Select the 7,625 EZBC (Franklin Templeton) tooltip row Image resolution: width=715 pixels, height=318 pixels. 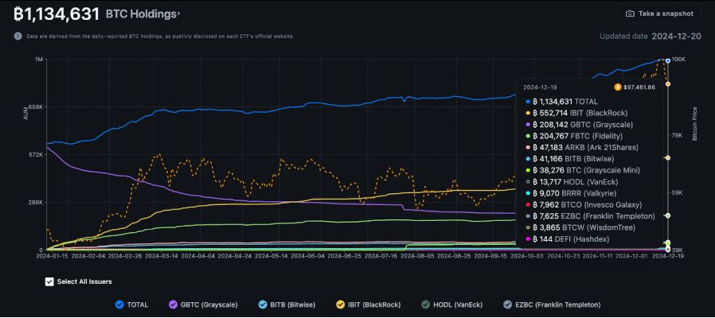[x=590, y=216]
